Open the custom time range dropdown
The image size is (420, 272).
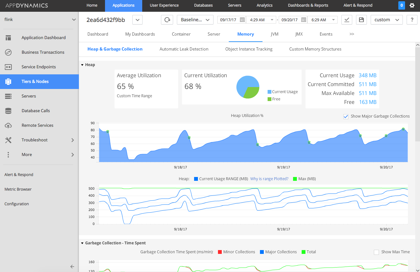pyautogui.click(x=387, y=20)
